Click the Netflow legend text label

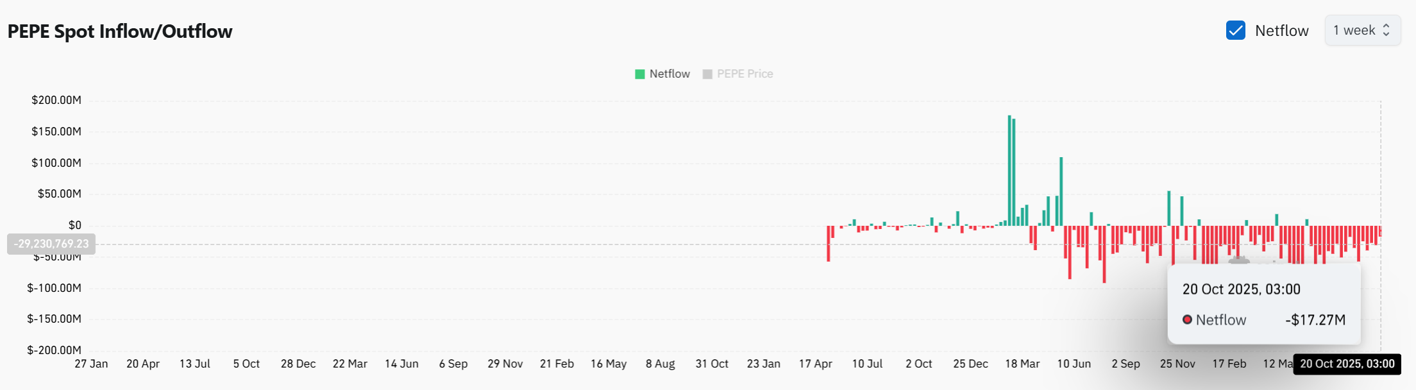click(670, 74)
